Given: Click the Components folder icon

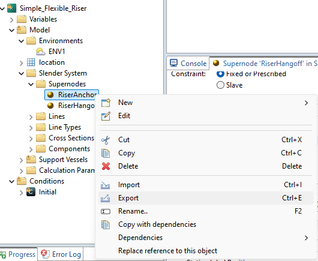Looking at the screenshot, I should 41,149.
